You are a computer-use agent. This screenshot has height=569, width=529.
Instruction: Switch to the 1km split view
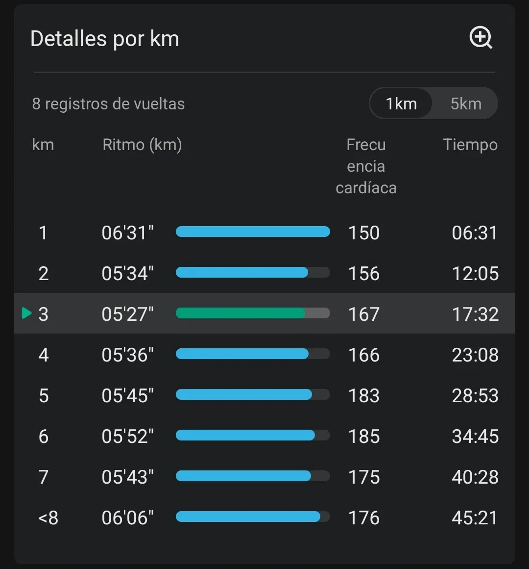tap(401, 103)
